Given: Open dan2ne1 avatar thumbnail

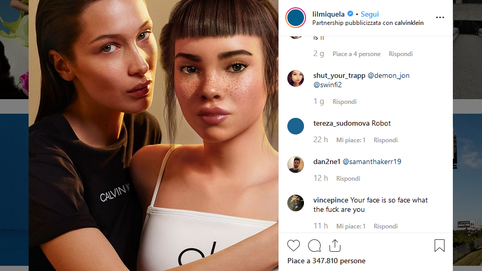Looking at the screenshot, I should [x=296, y=165].
